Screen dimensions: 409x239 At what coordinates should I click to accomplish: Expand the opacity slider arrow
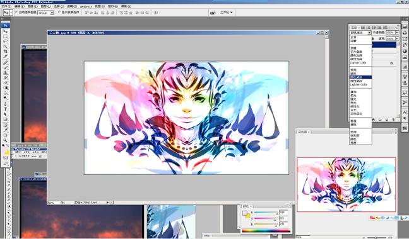(x=397, y=33)
